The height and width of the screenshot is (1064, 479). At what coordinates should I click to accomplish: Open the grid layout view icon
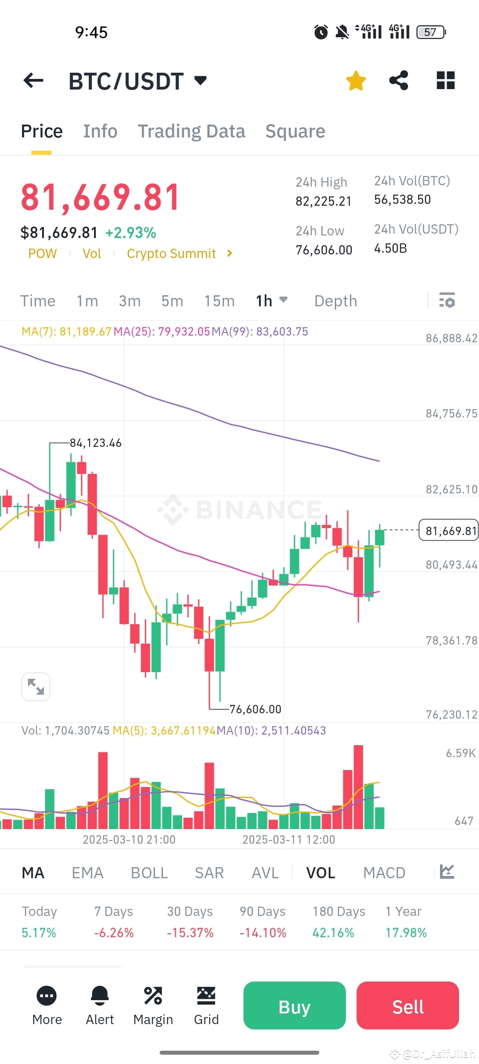445,80
